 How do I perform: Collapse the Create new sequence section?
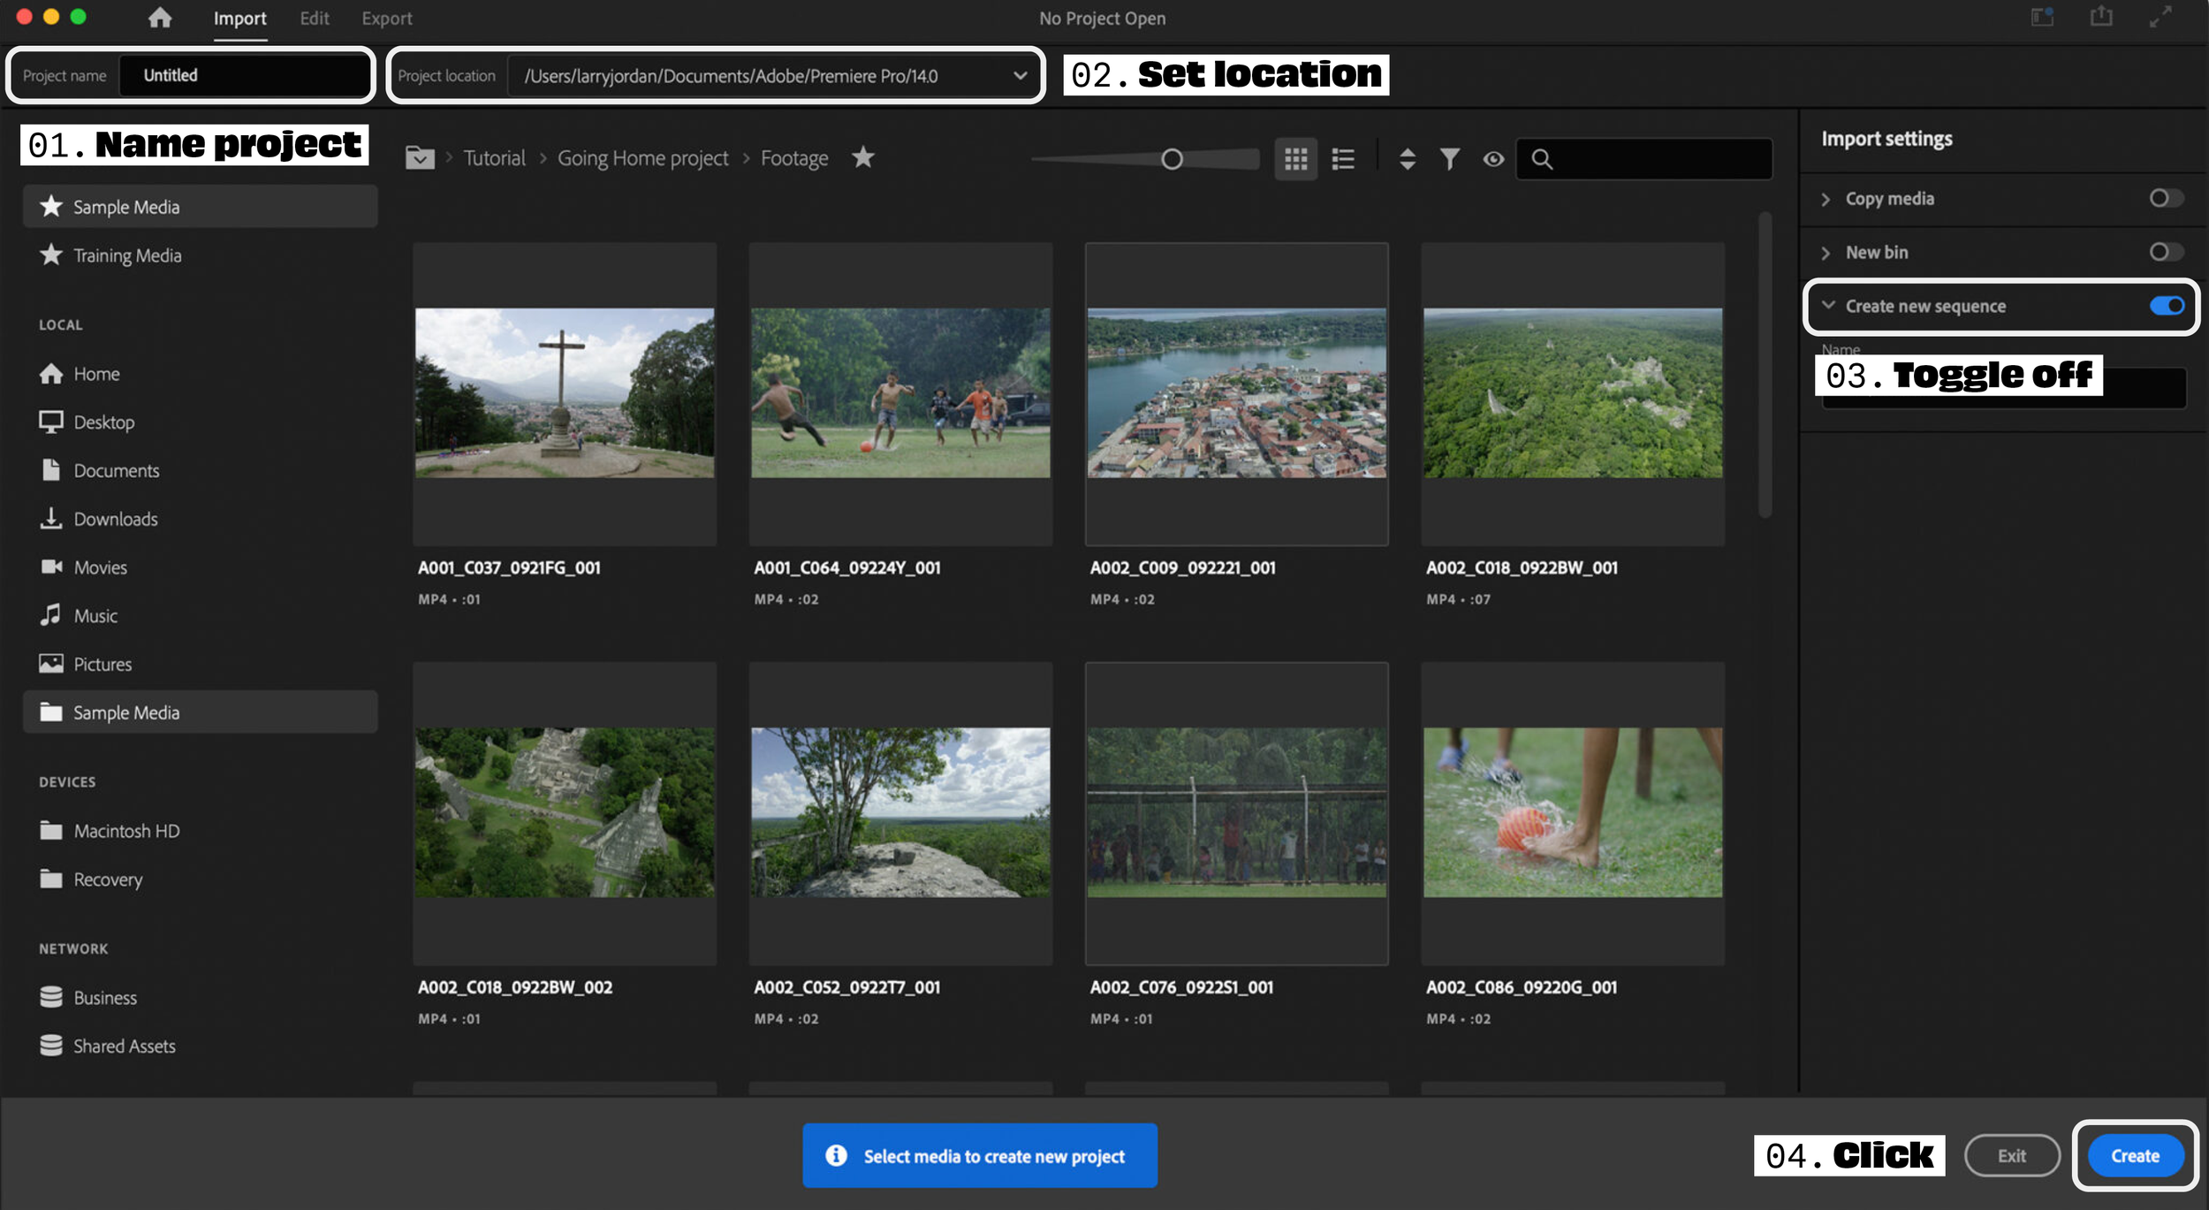(x=1828, y=306)
